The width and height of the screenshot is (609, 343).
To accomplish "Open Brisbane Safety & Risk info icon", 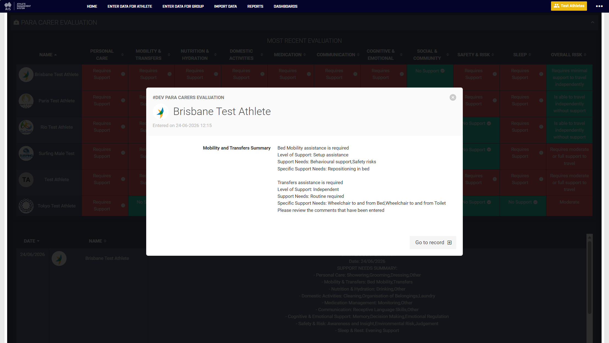I will pos(495,74).
